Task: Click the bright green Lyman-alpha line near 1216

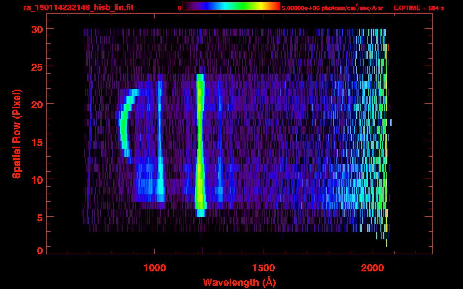Action: (x=200, y=145)
